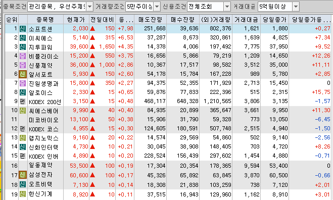Screen dimensions: 333x200
Task: Click trade amount 9,594 for 일동제약
Action: point(252,166)
